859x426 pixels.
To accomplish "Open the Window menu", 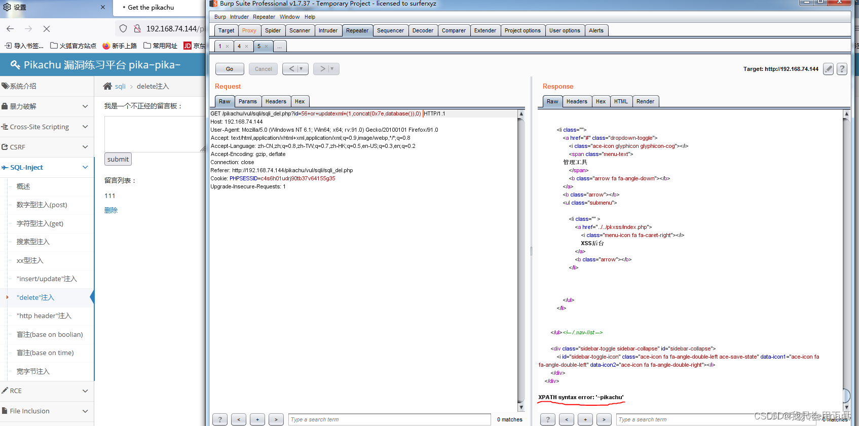I will pyautogui.click(x=289, y=17).
